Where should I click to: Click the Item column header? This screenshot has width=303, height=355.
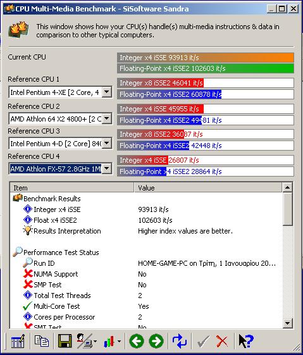pyautogui.click(x=72, y=188)
